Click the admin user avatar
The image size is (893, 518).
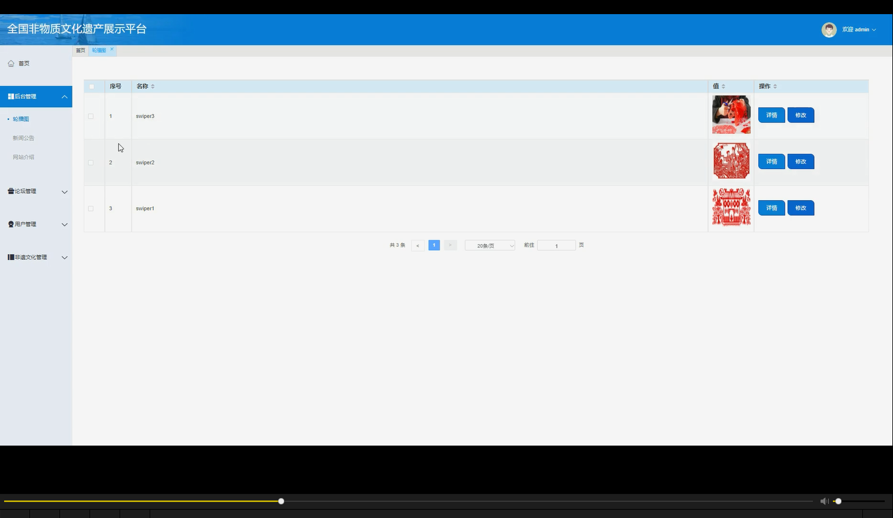pos(829,30)
